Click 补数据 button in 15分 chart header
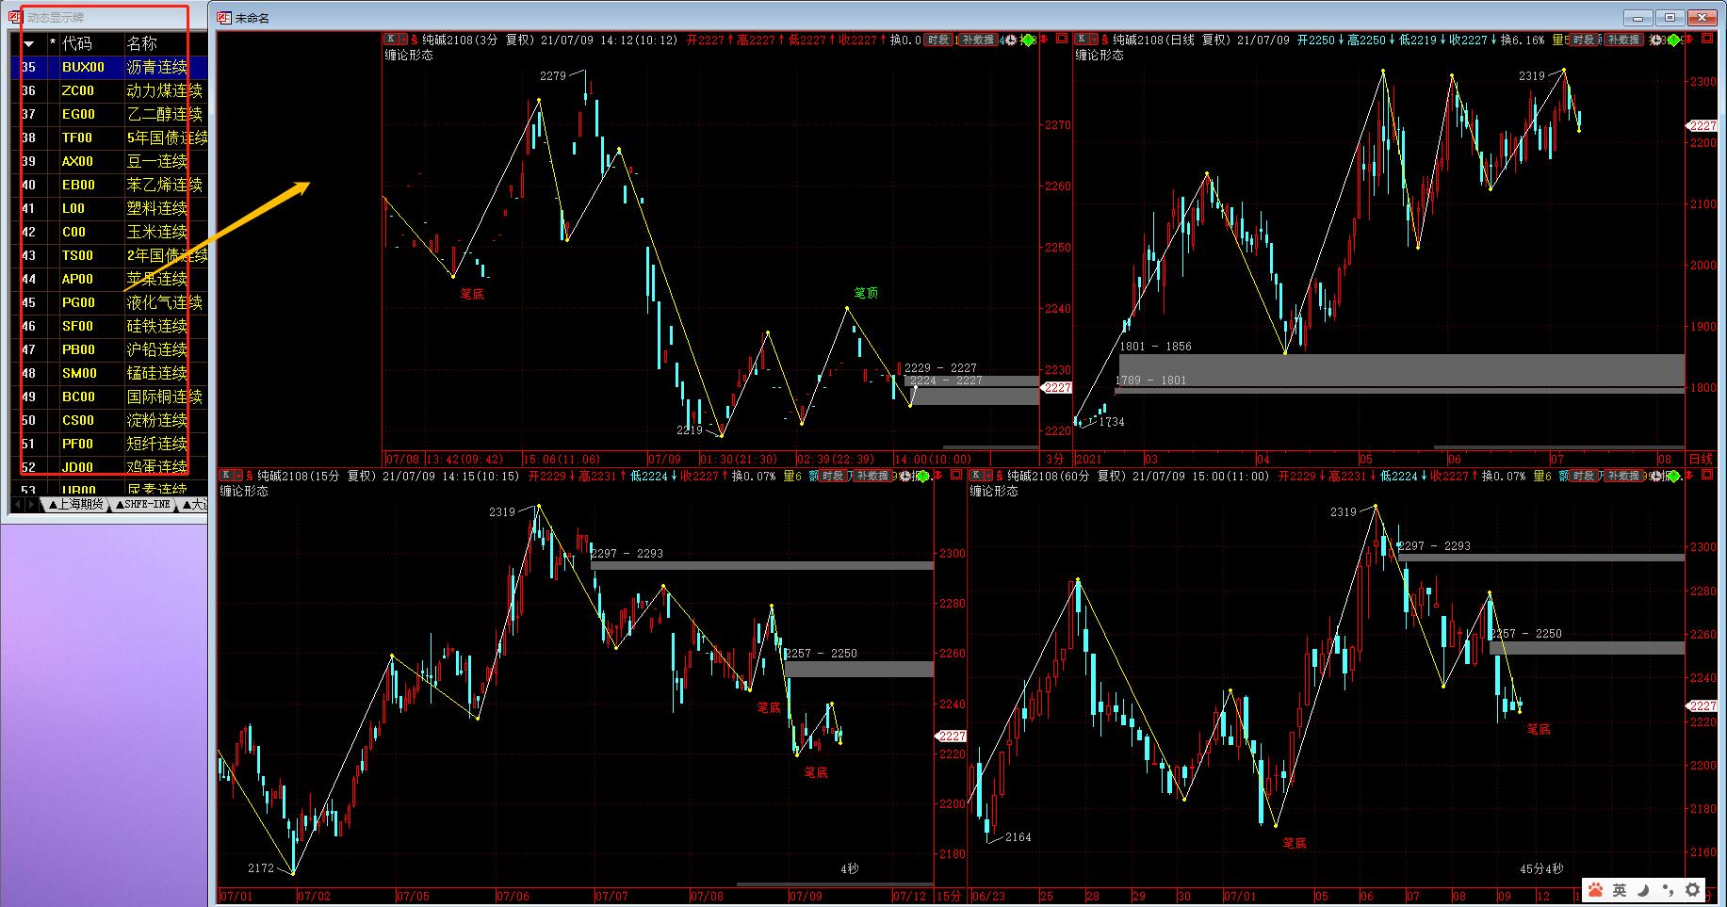 873,476
